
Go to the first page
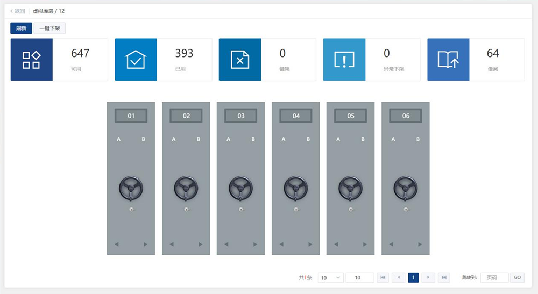383,278
